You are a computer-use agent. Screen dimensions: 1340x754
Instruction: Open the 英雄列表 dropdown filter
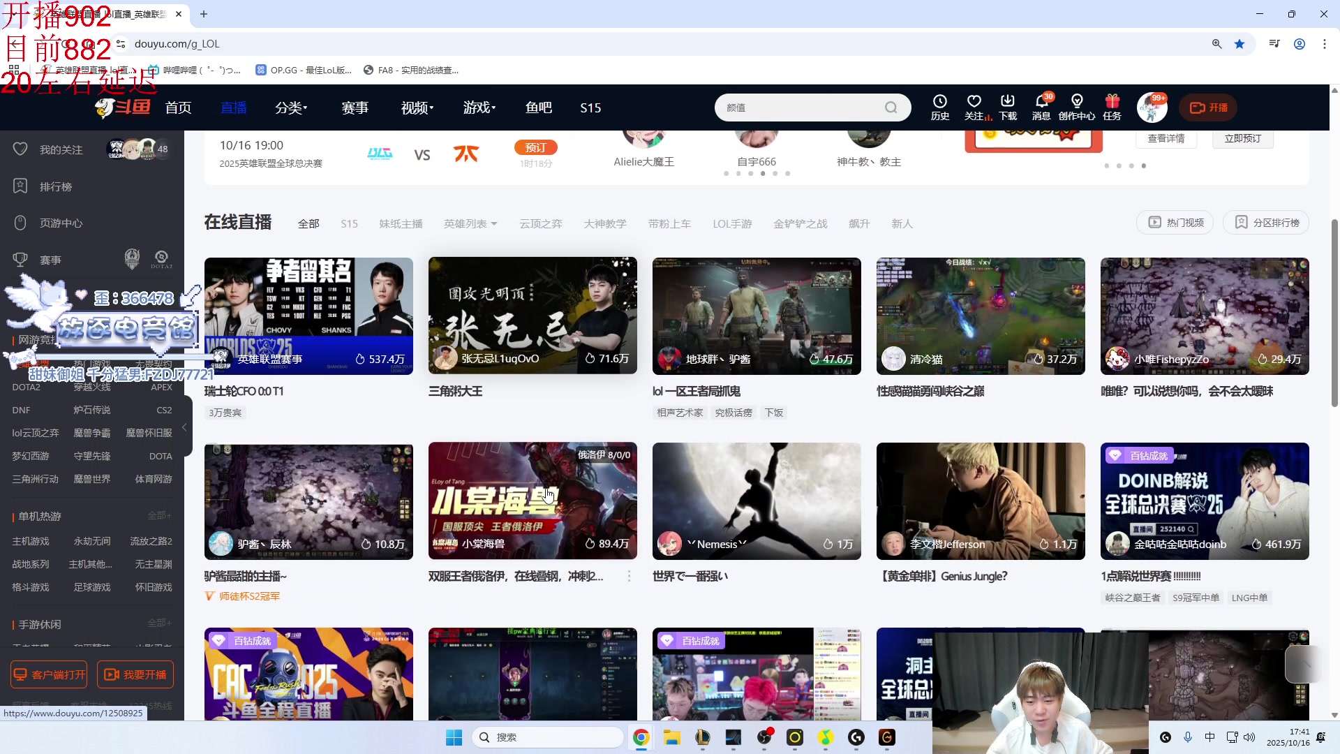click(470, 223)
